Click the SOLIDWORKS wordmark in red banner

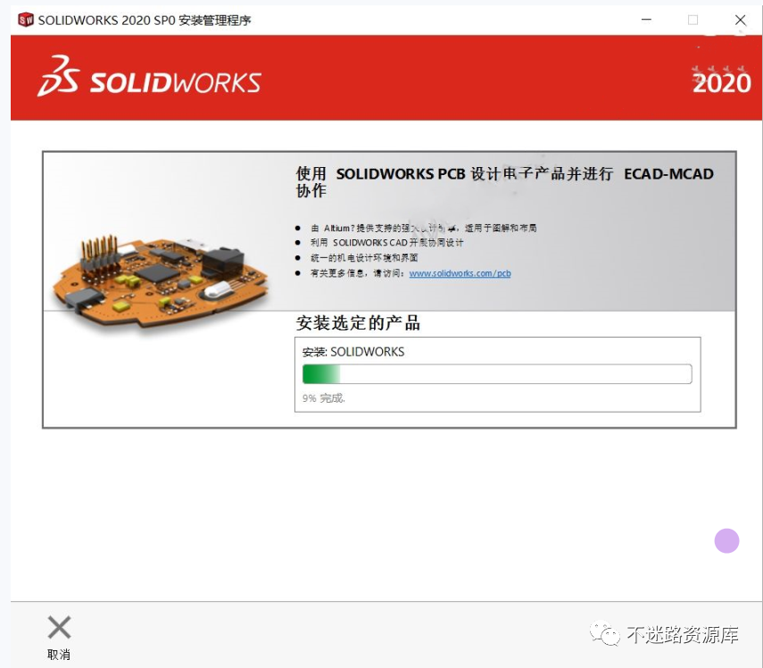176,82
